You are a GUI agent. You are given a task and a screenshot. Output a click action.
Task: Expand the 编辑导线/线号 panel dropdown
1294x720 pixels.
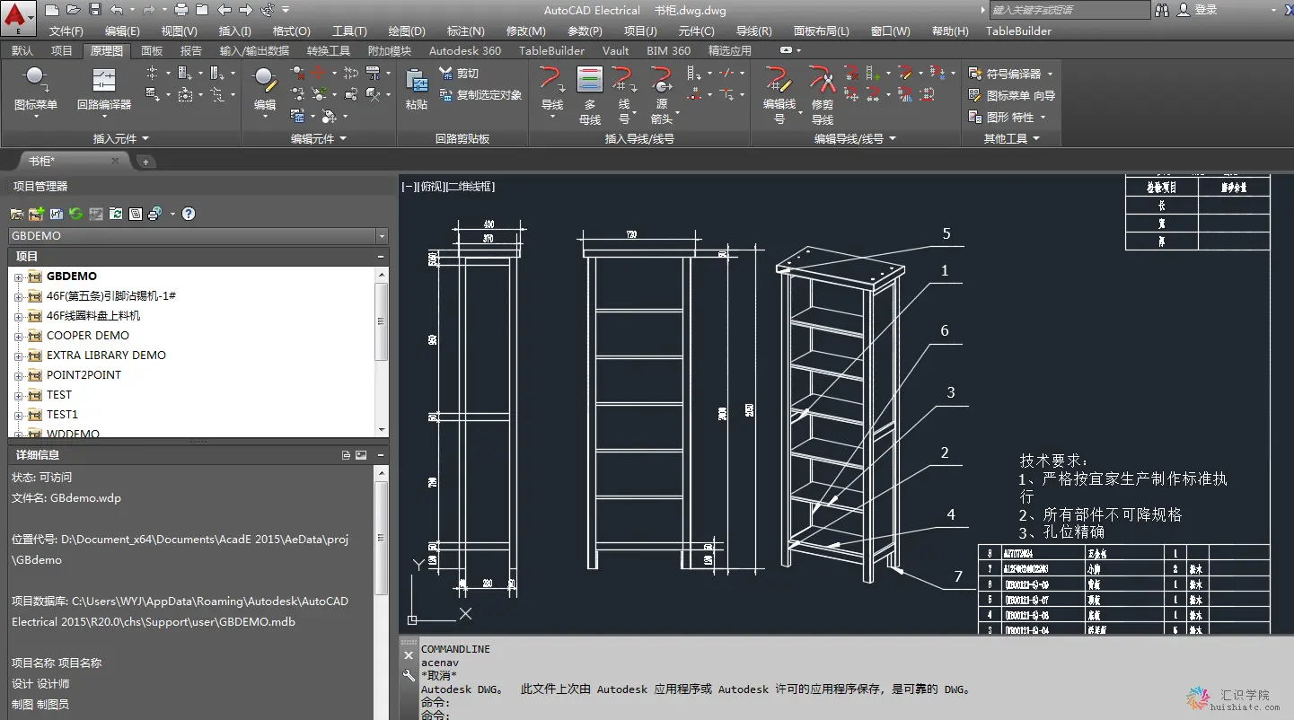pyautogui.click(x=855, y=139)
